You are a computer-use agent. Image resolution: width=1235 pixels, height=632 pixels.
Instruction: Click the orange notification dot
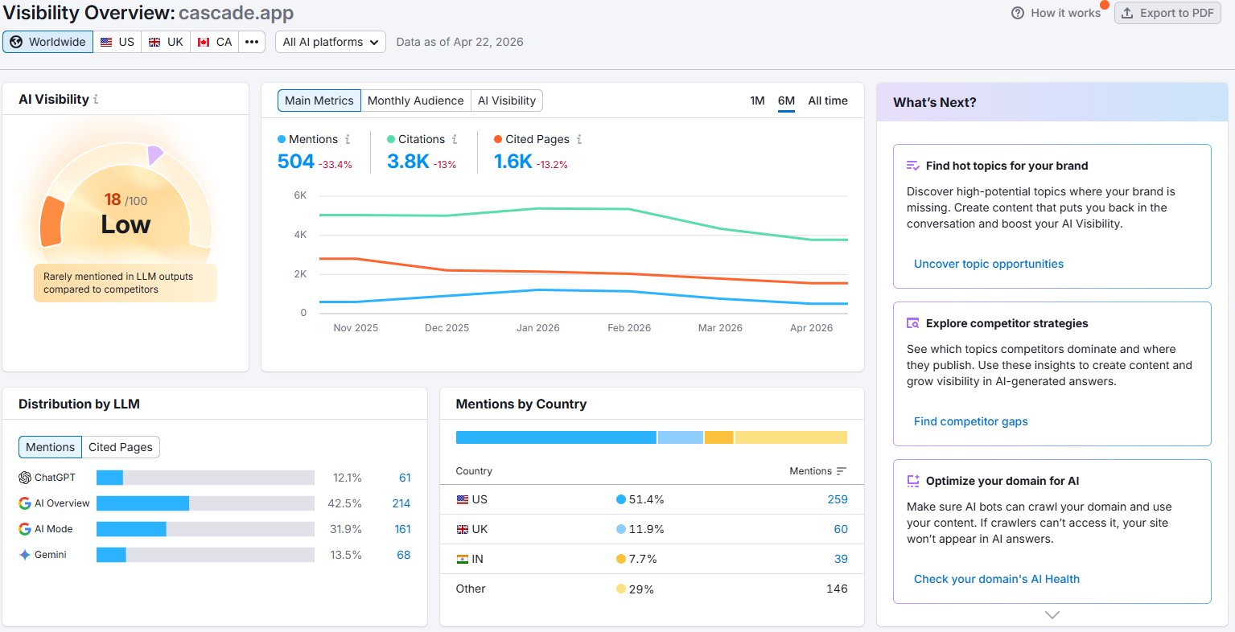tap(1105, 5)
